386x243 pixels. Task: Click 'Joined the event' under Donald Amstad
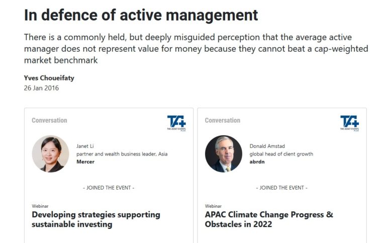coord(281,188)
